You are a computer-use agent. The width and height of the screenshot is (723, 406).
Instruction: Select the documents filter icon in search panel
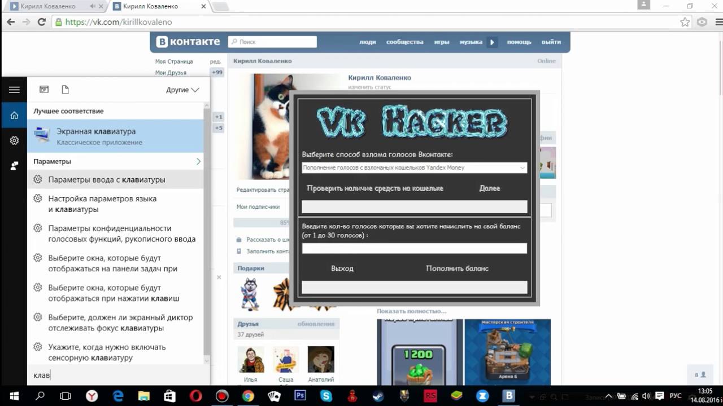(65, 90)
